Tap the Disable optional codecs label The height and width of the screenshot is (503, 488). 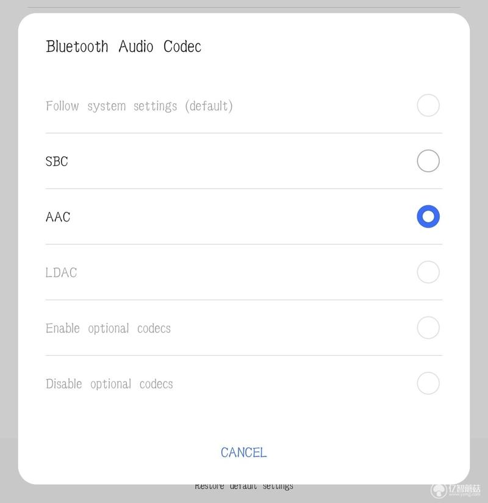click(109, 384)
